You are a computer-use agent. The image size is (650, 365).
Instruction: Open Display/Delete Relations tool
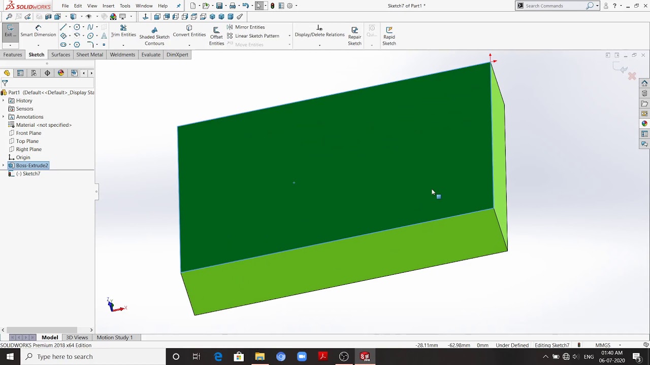click(x=319, y=31)
